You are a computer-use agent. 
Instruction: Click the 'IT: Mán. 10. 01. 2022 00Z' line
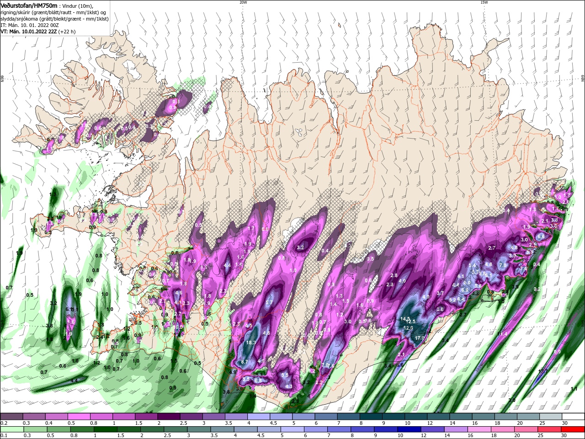30,25
